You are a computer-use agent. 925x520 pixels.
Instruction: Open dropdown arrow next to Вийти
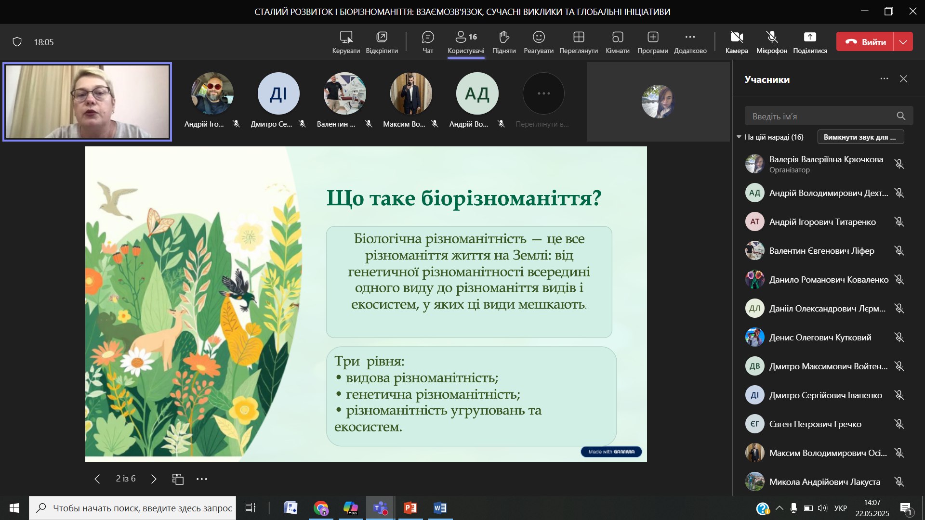(x=903, y=42)
